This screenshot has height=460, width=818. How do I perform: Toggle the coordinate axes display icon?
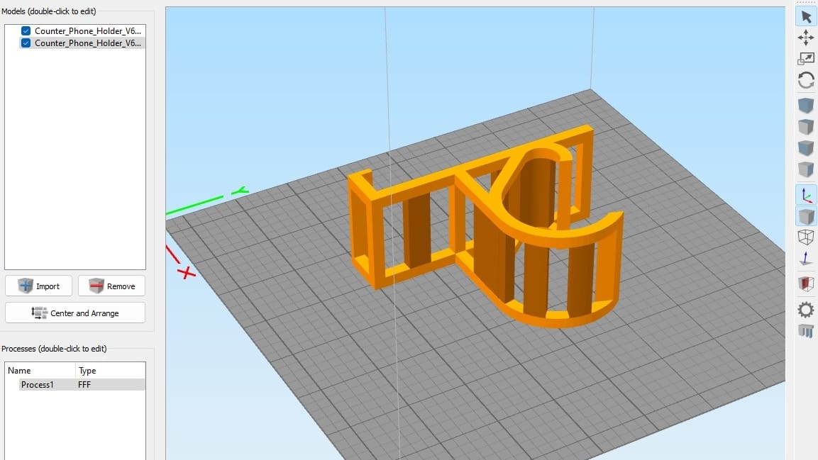click(806, 196)
